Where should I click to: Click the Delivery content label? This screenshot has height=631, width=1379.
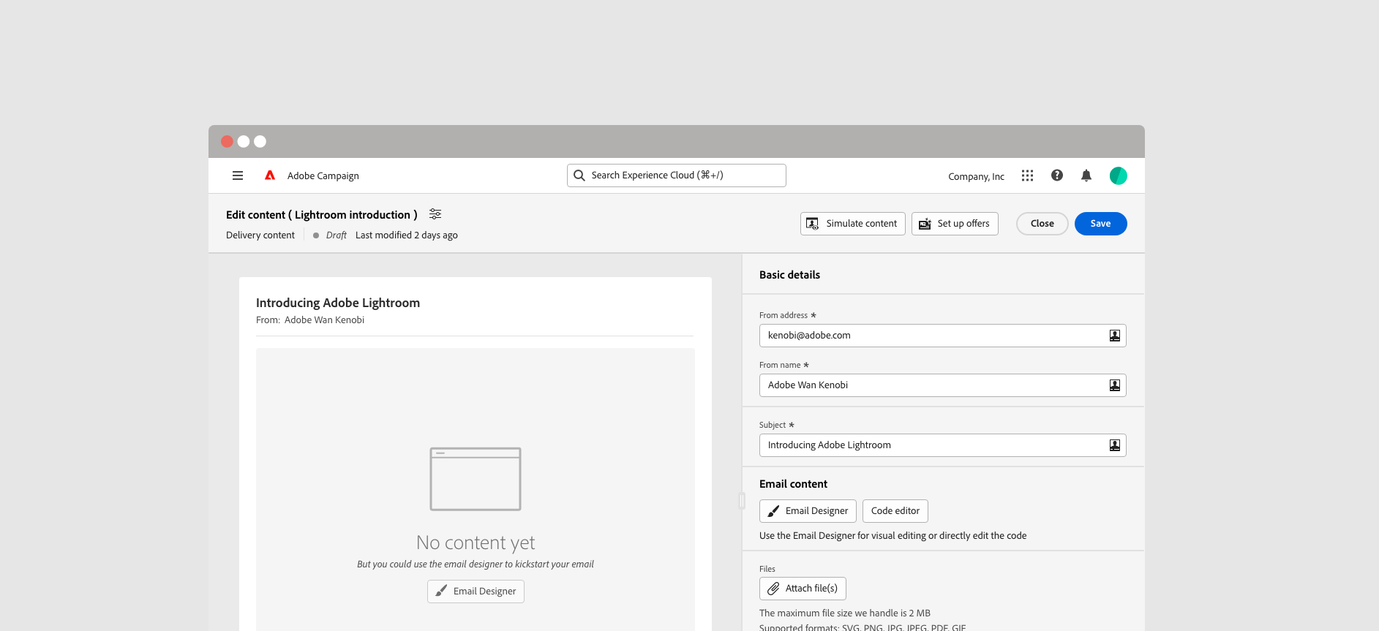click(260, 235)
